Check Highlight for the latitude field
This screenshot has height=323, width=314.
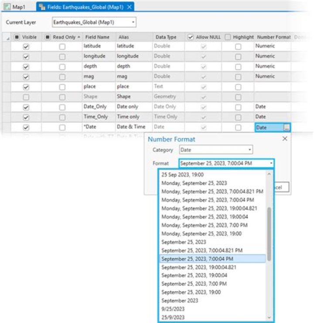[238, 47]
